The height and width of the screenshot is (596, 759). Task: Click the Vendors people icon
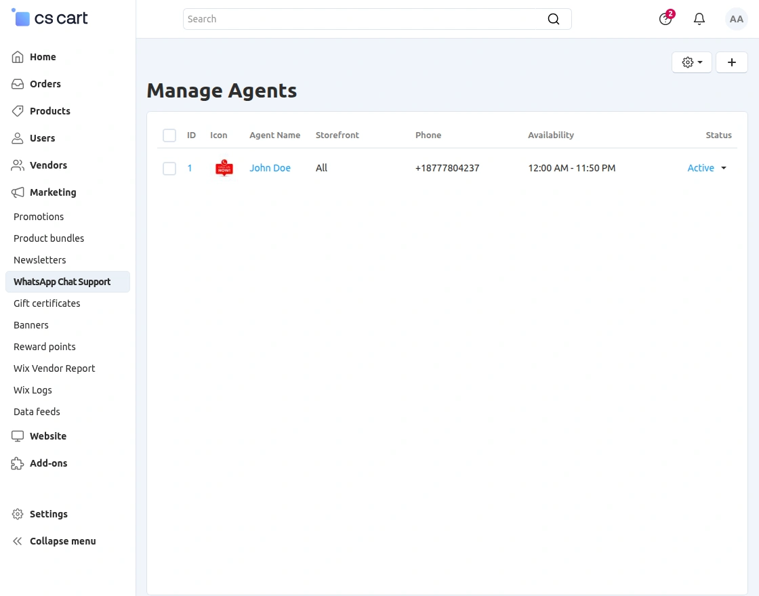point(18,165)
